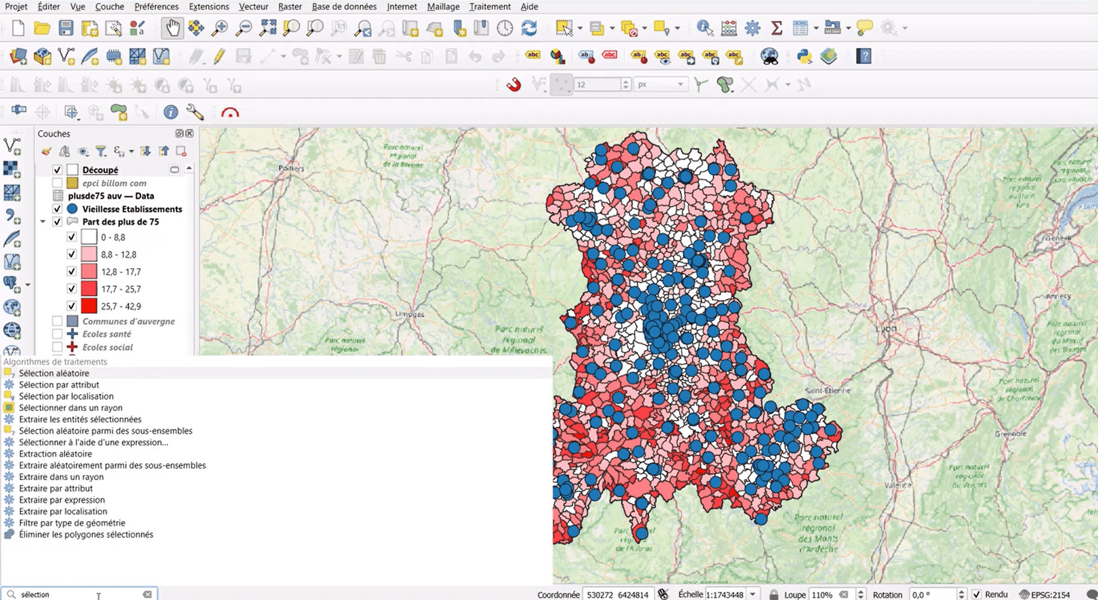Save the project with the floppy disk icon

click(x=66, y=28)
